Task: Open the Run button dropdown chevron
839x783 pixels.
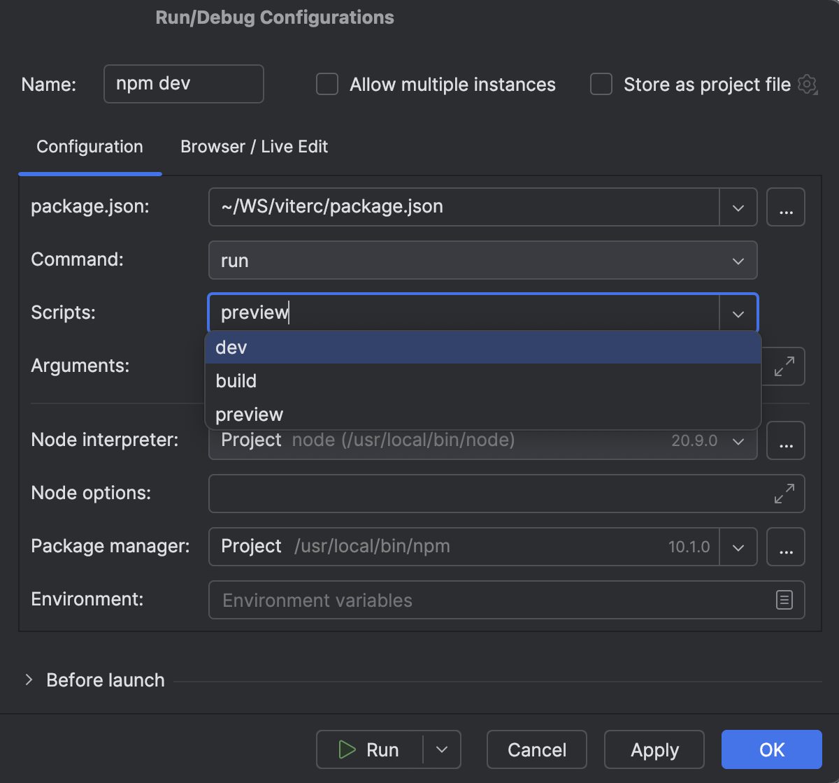Action: 442,749
